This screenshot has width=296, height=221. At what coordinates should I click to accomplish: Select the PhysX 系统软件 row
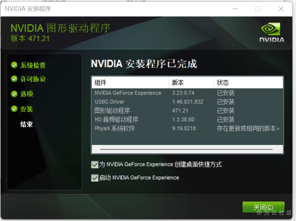[187, 128]
